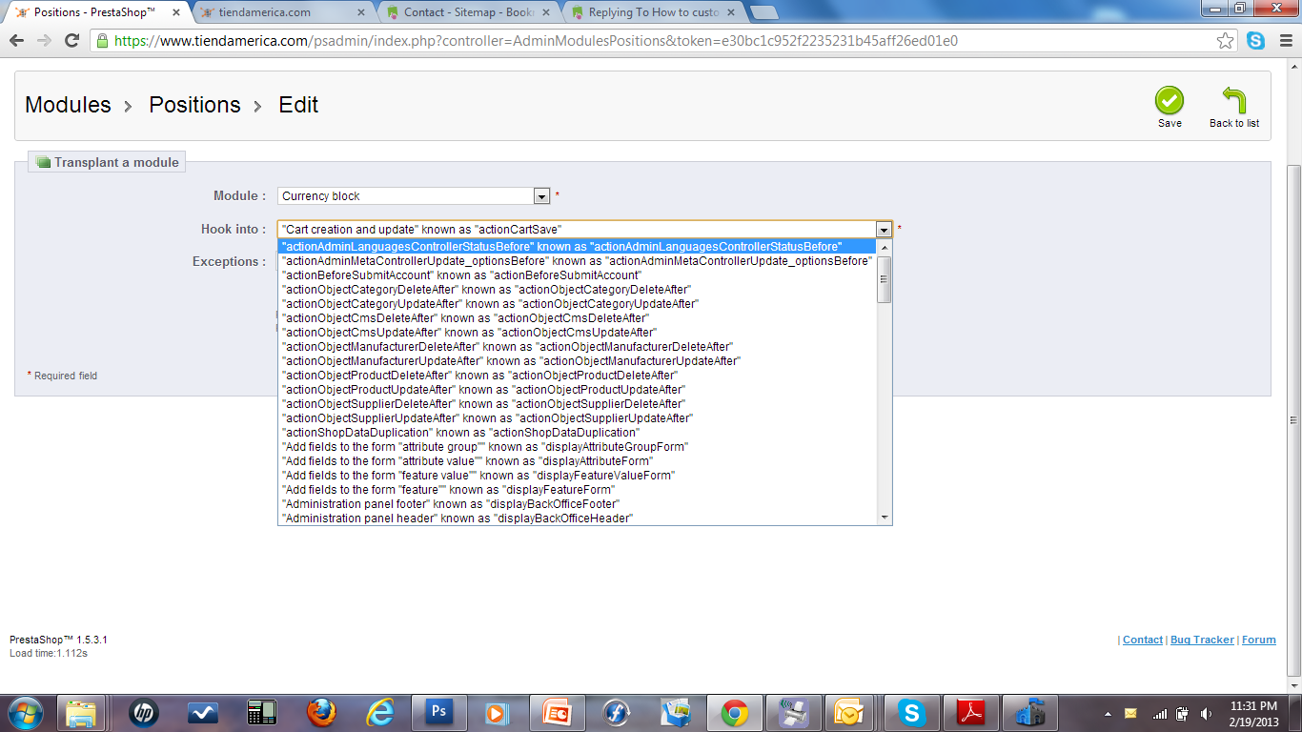Pick actionShopDataDuplication from hook list
Viewport: 1302px width, 732px height.
coord(577,433)
